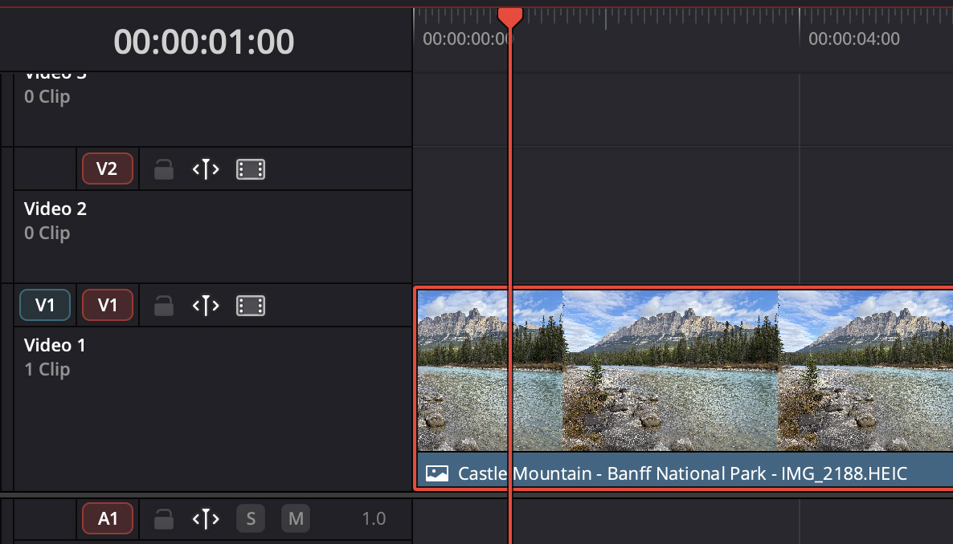The image size is (953, 544).
Task: Lock the Video 1 track
Action: click(164, 306)
